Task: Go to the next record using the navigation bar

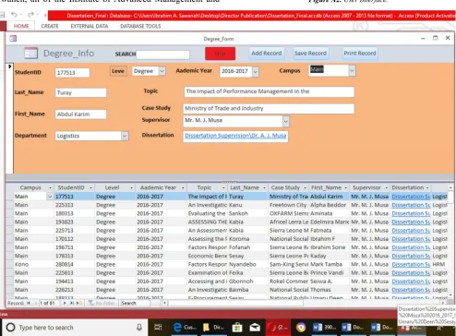Action: (x=65, y=303)
